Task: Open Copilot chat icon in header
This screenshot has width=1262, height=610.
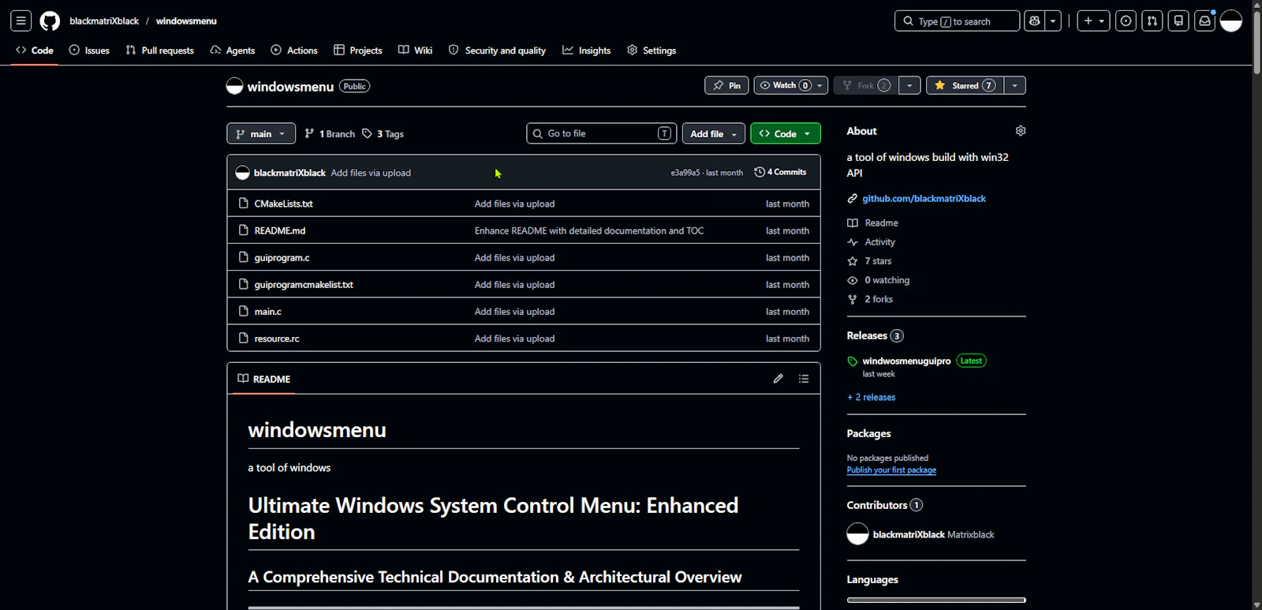Action: click(x=1035, y=21)
